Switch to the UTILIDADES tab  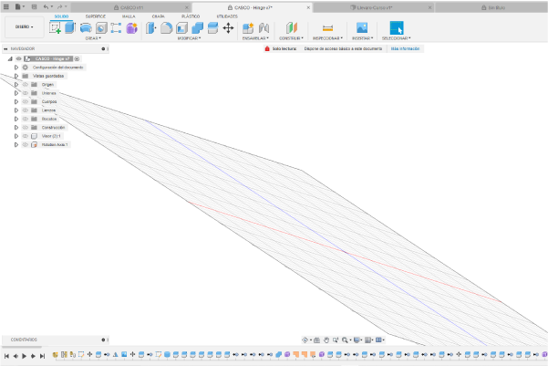227,16
